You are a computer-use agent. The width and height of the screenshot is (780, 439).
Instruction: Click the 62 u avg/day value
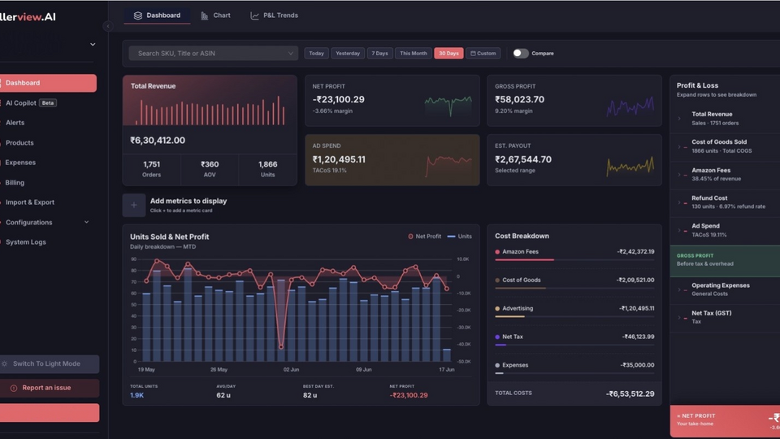click(223, 395)
